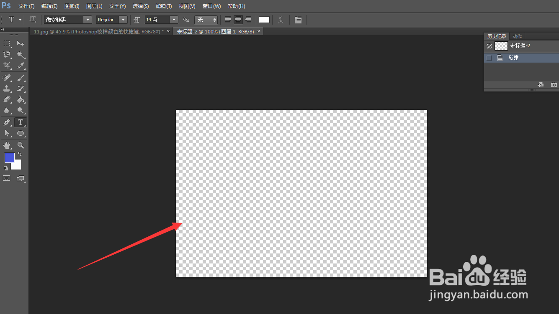Set history brush source for 未标题-2 snapshot
The height and width of the screenshot is (314, 559).
[x=489, y=46]
